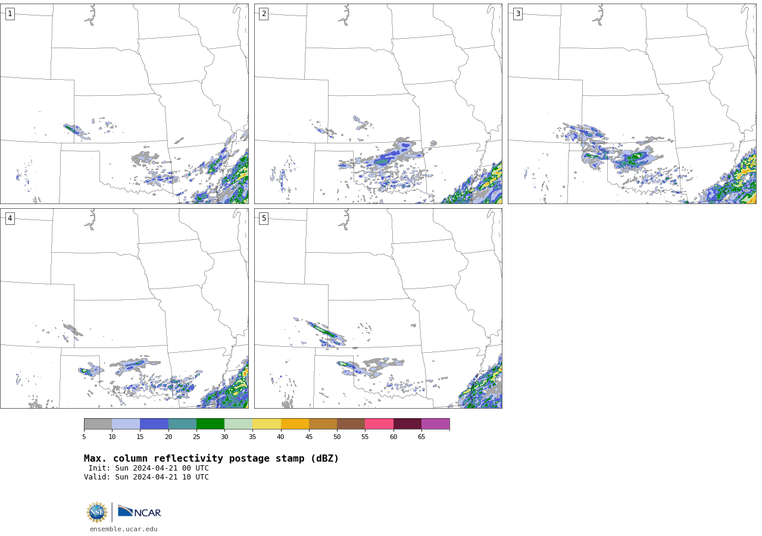Image resolution: width=762 pixels, height=536 pixels.
Task: Click the gray 5-10 dBZ swatch
Action: (x=98, y=424)
